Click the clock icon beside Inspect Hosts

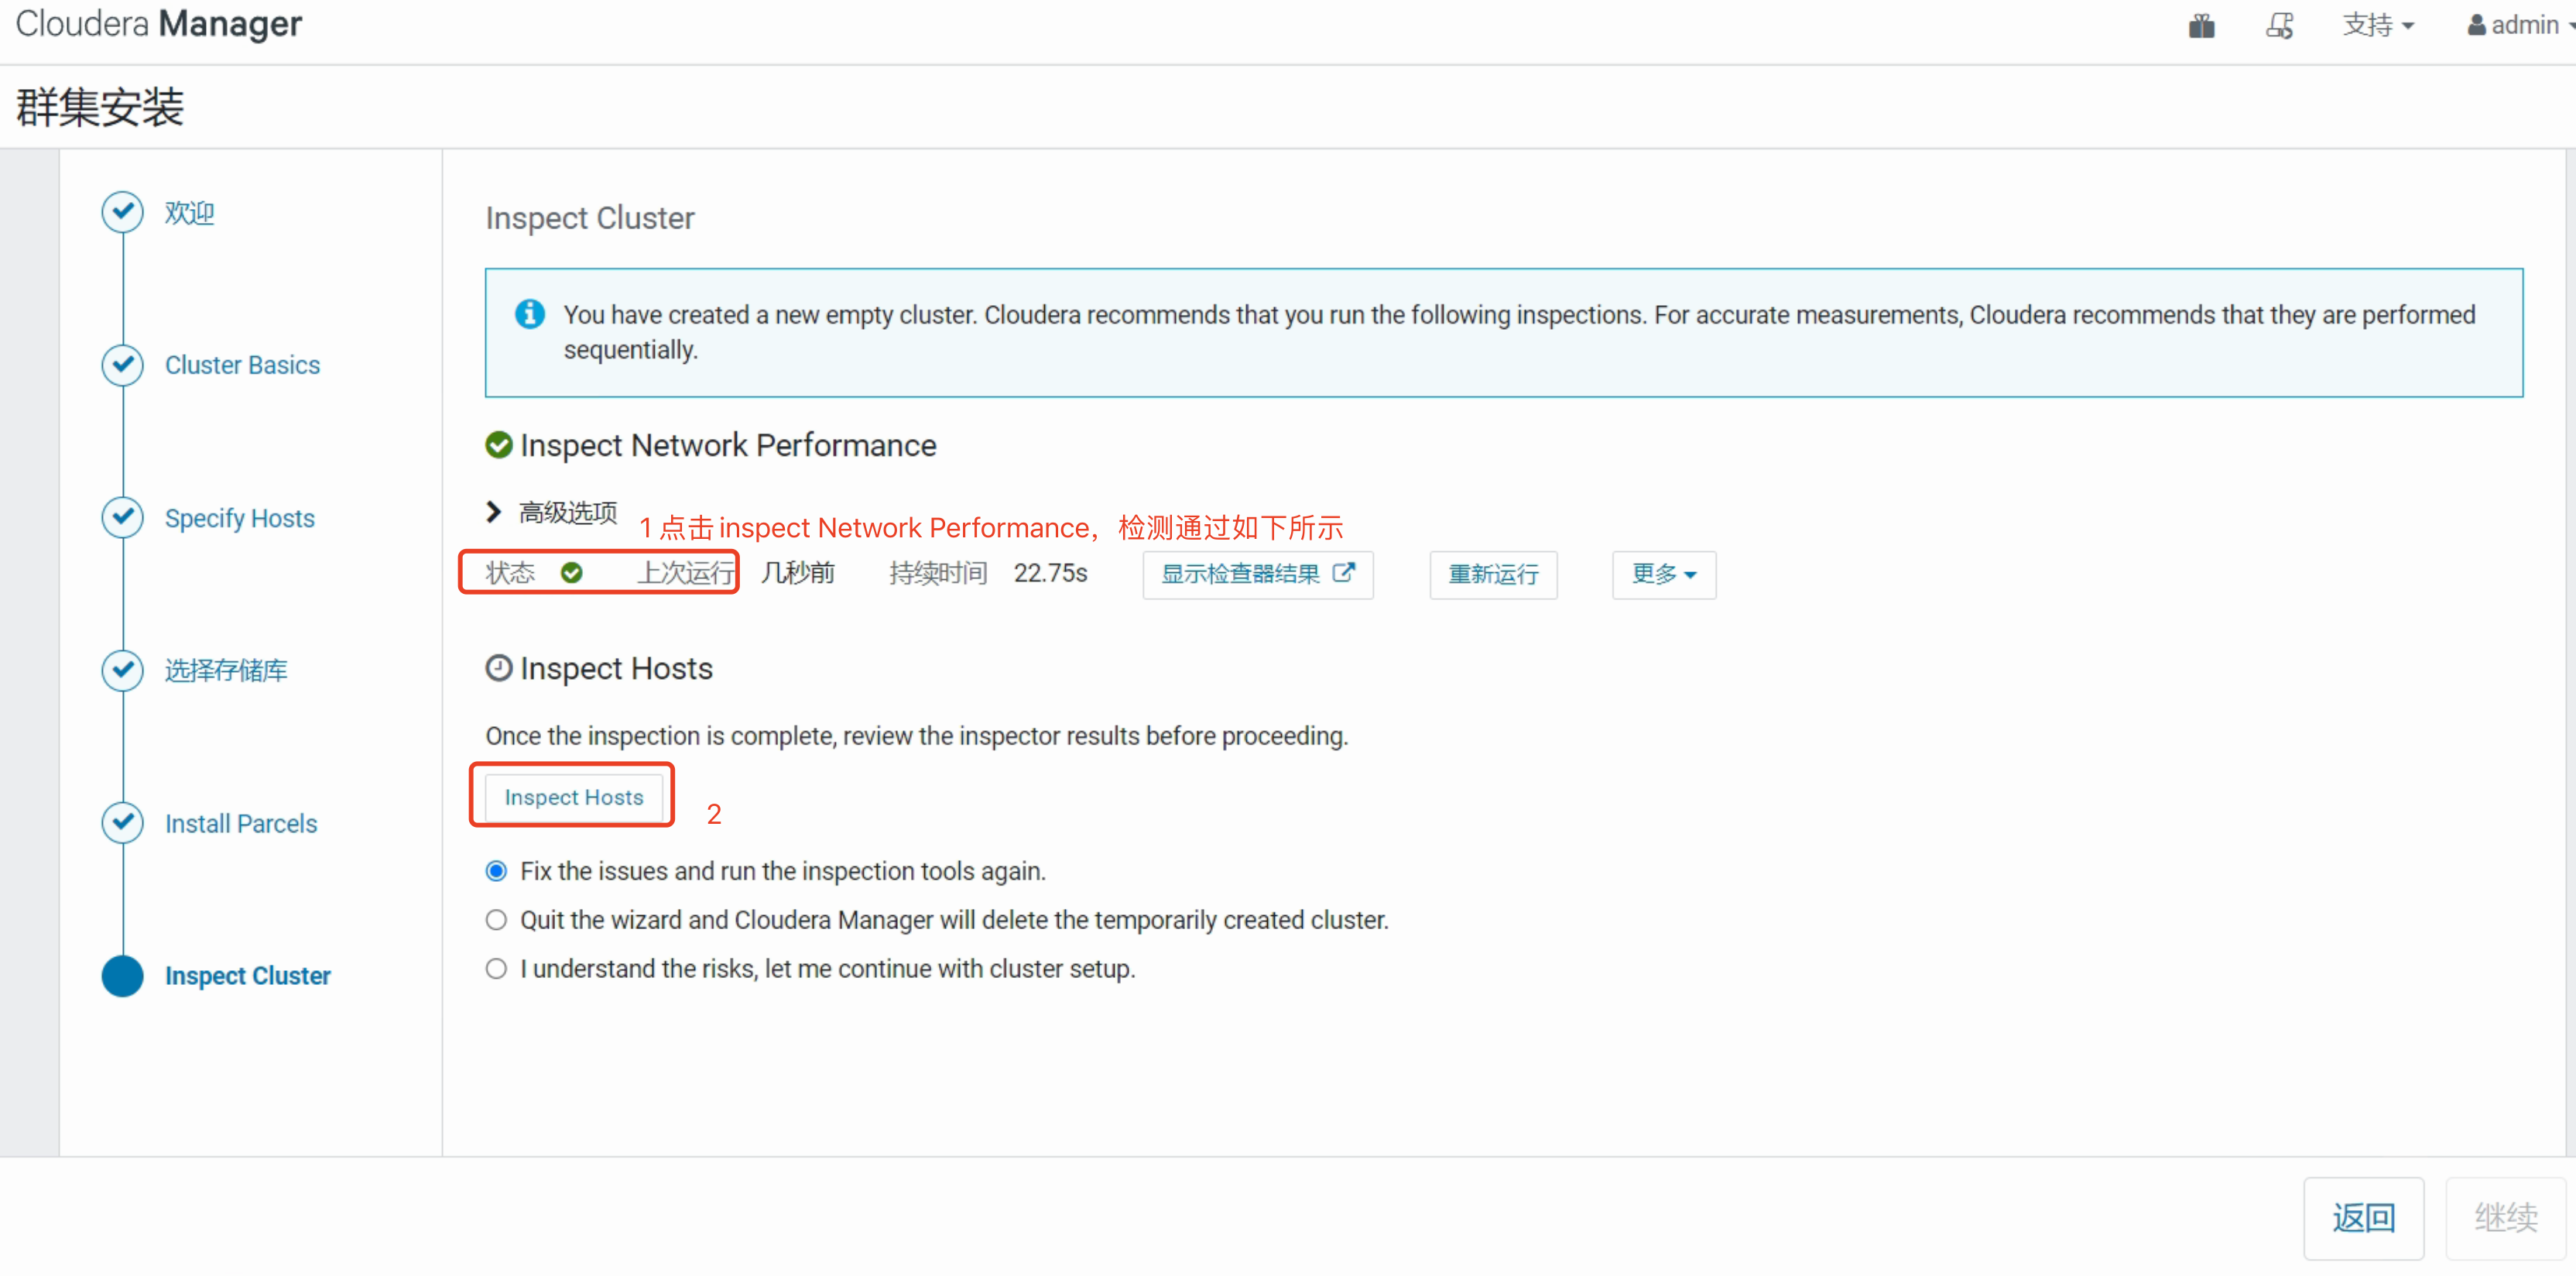click(x=498, y=668)
